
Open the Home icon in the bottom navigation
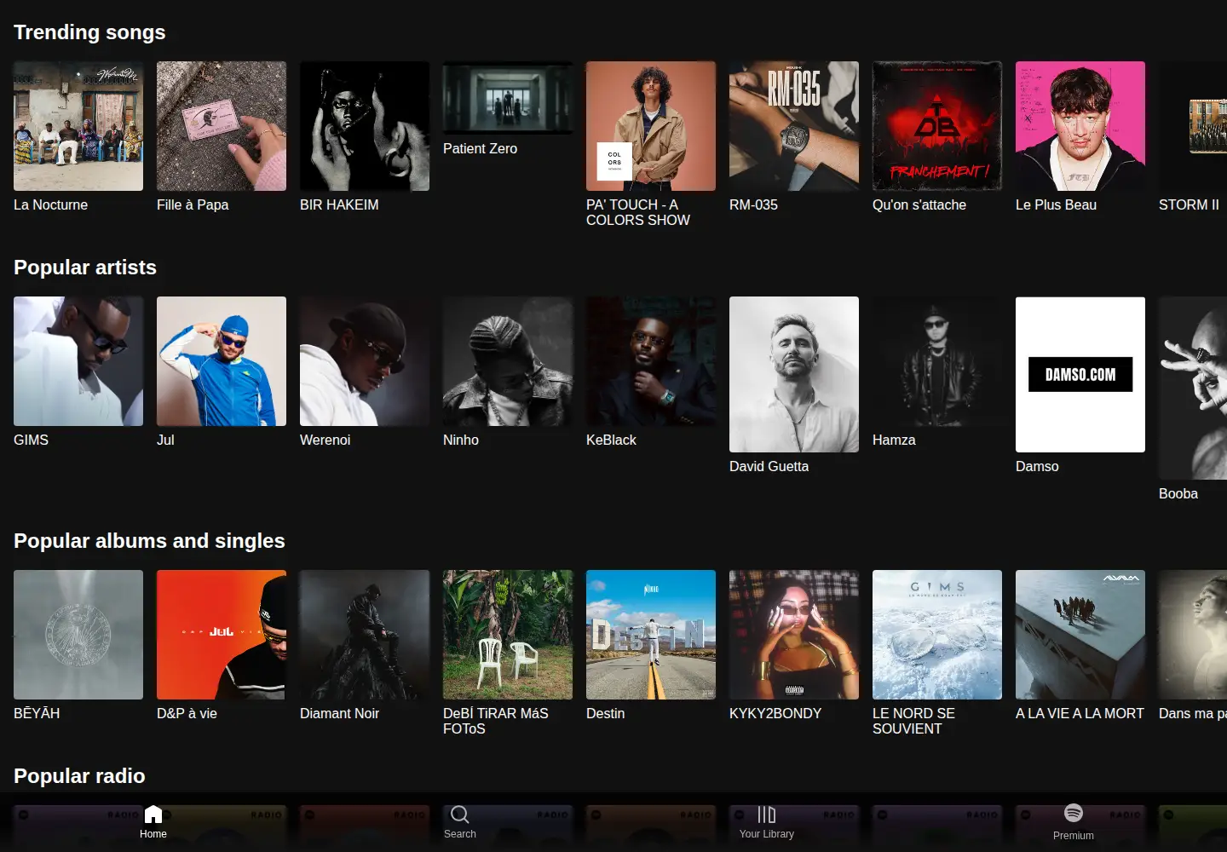pos(153,815)
